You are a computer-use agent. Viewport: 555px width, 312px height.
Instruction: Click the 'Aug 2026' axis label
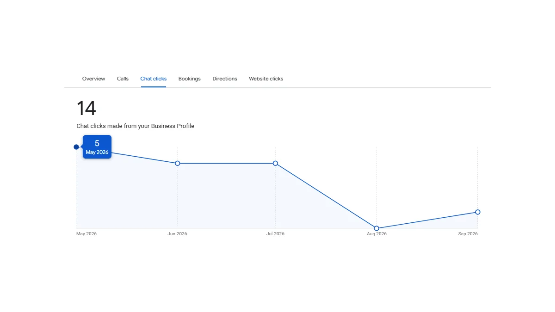tap(376, 234)
